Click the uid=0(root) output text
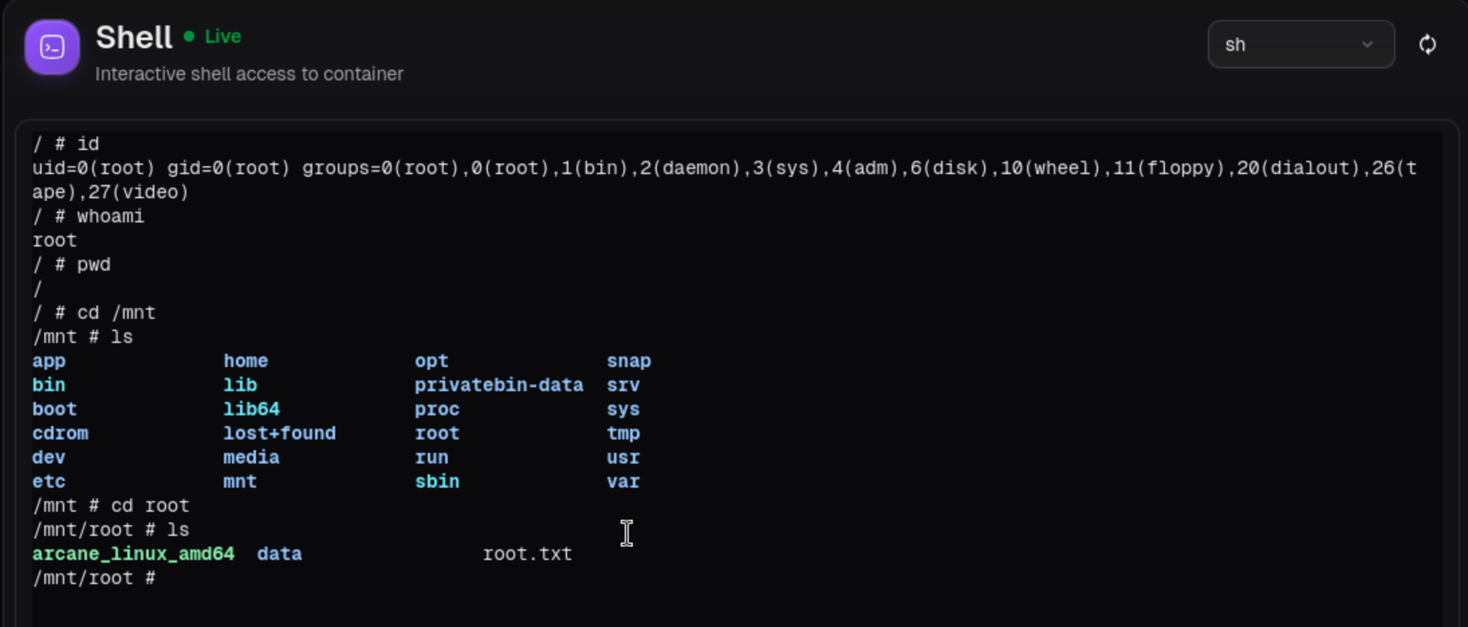Screen dimensions: 1468x627 [93, 167]
